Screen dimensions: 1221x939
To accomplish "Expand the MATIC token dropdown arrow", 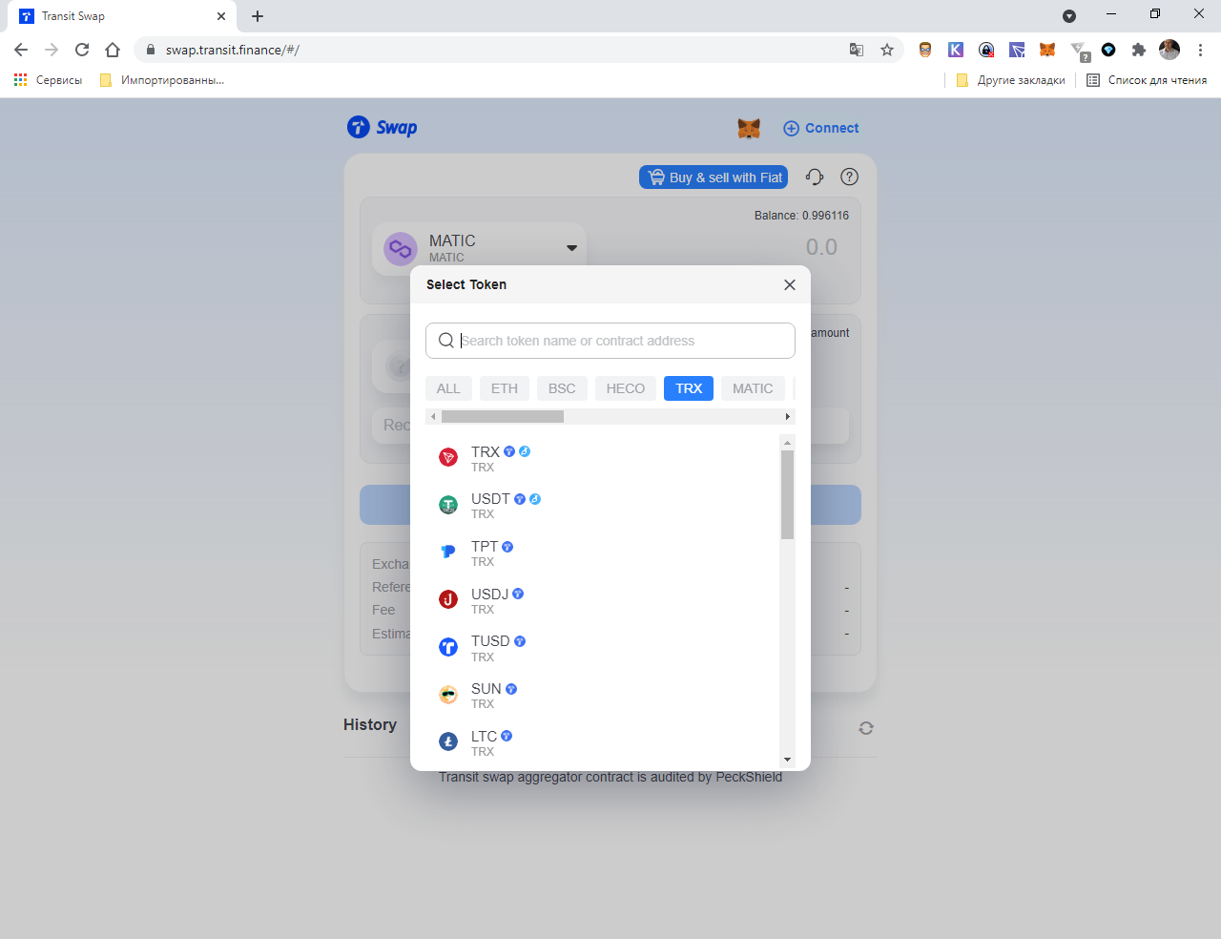I will tap(571, 248).
